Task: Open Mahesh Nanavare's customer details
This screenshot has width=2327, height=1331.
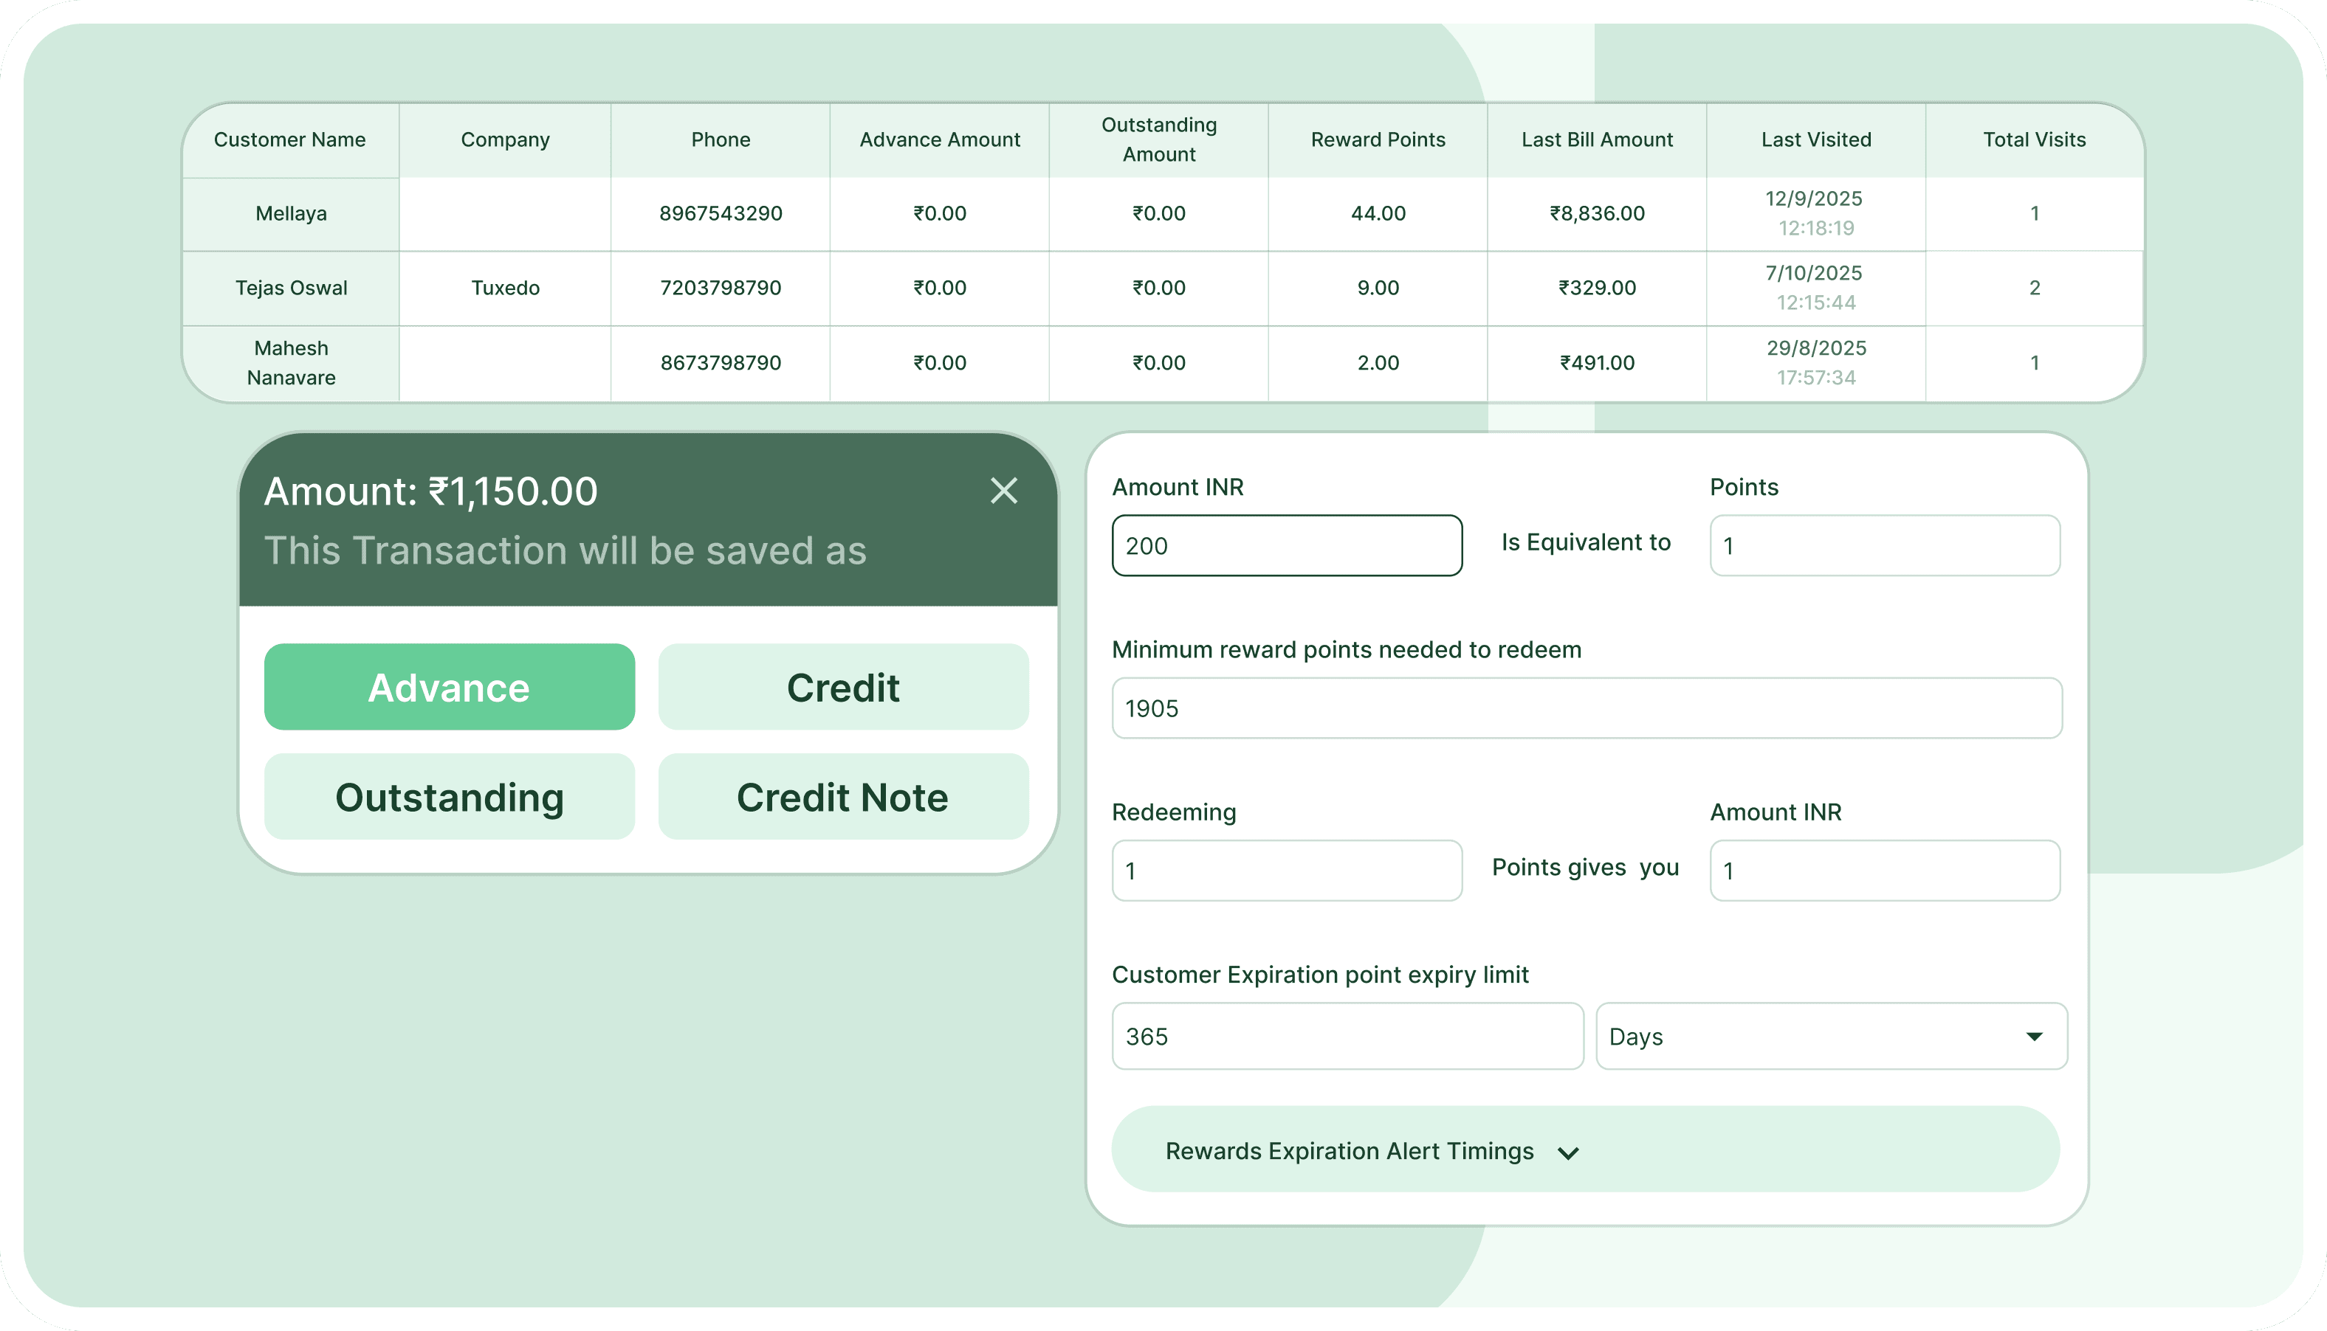Action: click(290, 362)
